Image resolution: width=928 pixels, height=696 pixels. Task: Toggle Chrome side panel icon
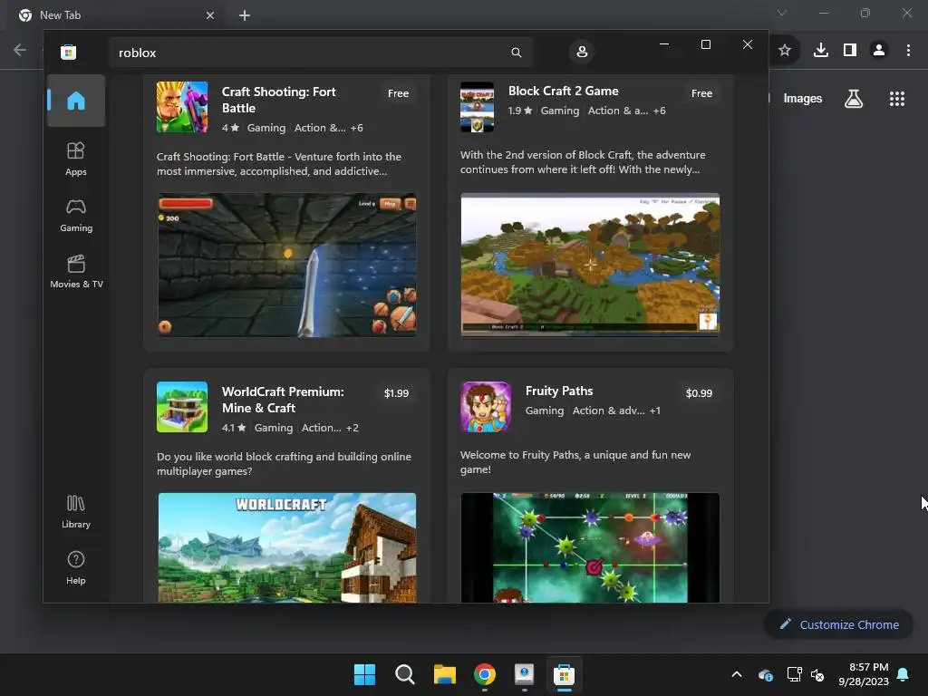pyautogui.click(x=850, y=51)
